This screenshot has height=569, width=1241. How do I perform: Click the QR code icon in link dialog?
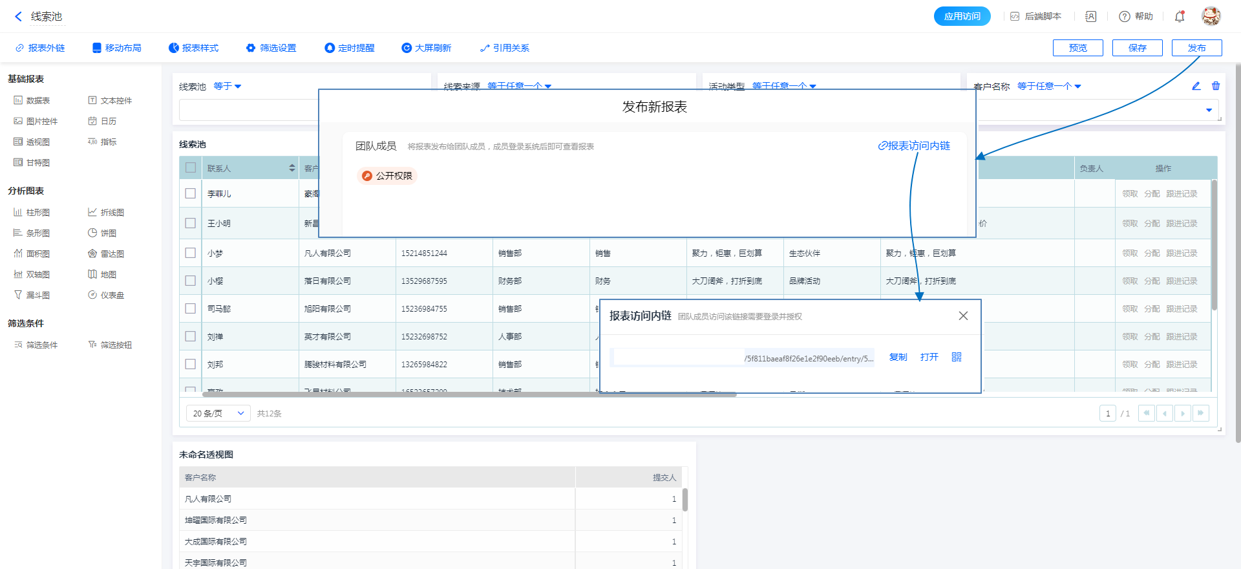957,357
